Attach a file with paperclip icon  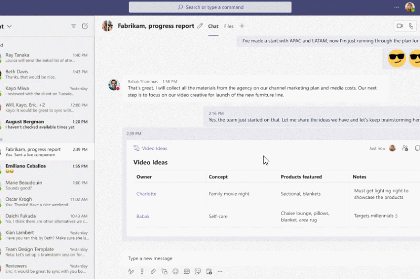click(x=153, y=272)
